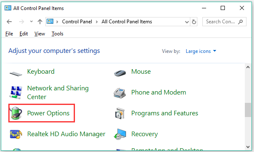Image resolution: width=254 pixels, height=152 pixels.
Task: Click the search magnifier icon
Action: click(x=241, y=22)
